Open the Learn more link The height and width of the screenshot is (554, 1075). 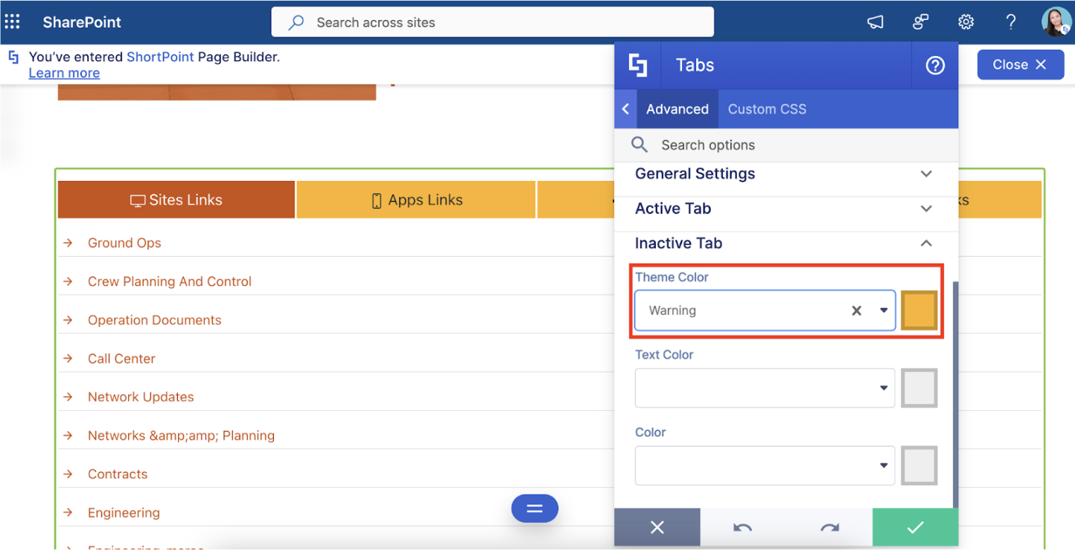tap(64, 72)
